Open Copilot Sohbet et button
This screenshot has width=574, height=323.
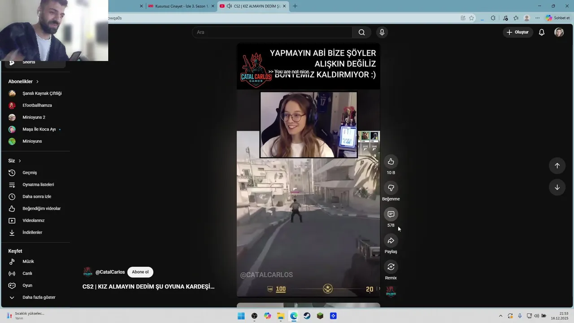[558, 18]
